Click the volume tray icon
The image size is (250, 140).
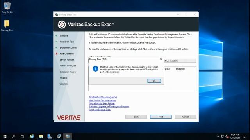tap(227, 136)
